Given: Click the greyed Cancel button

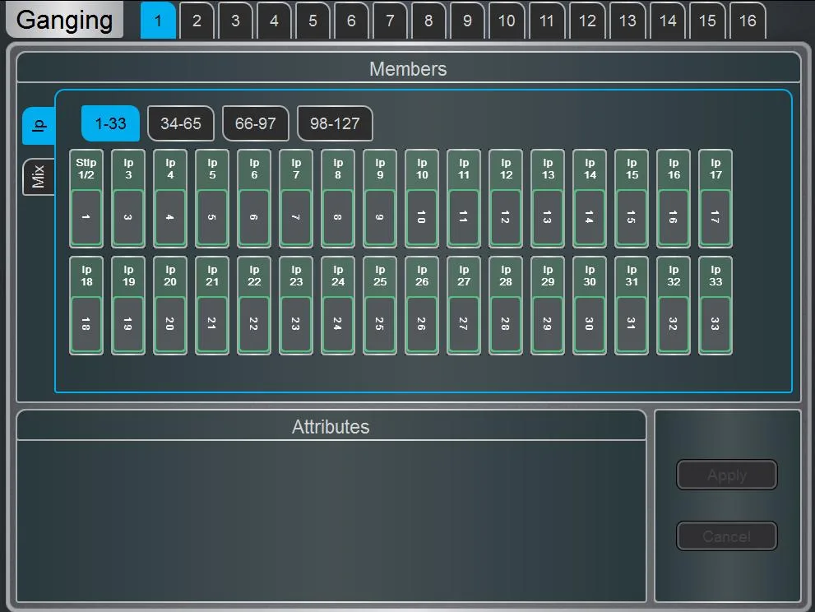Looking at the screenshot, I should 727,536.
